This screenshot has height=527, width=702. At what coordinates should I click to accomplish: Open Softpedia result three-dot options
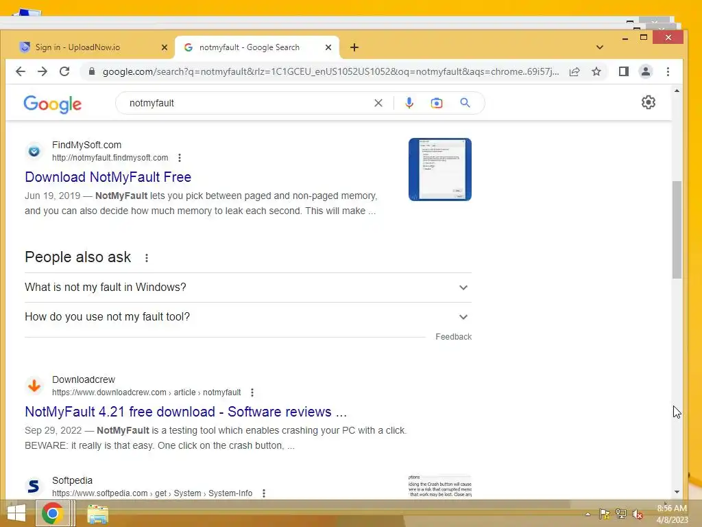(x=264, y=493)
